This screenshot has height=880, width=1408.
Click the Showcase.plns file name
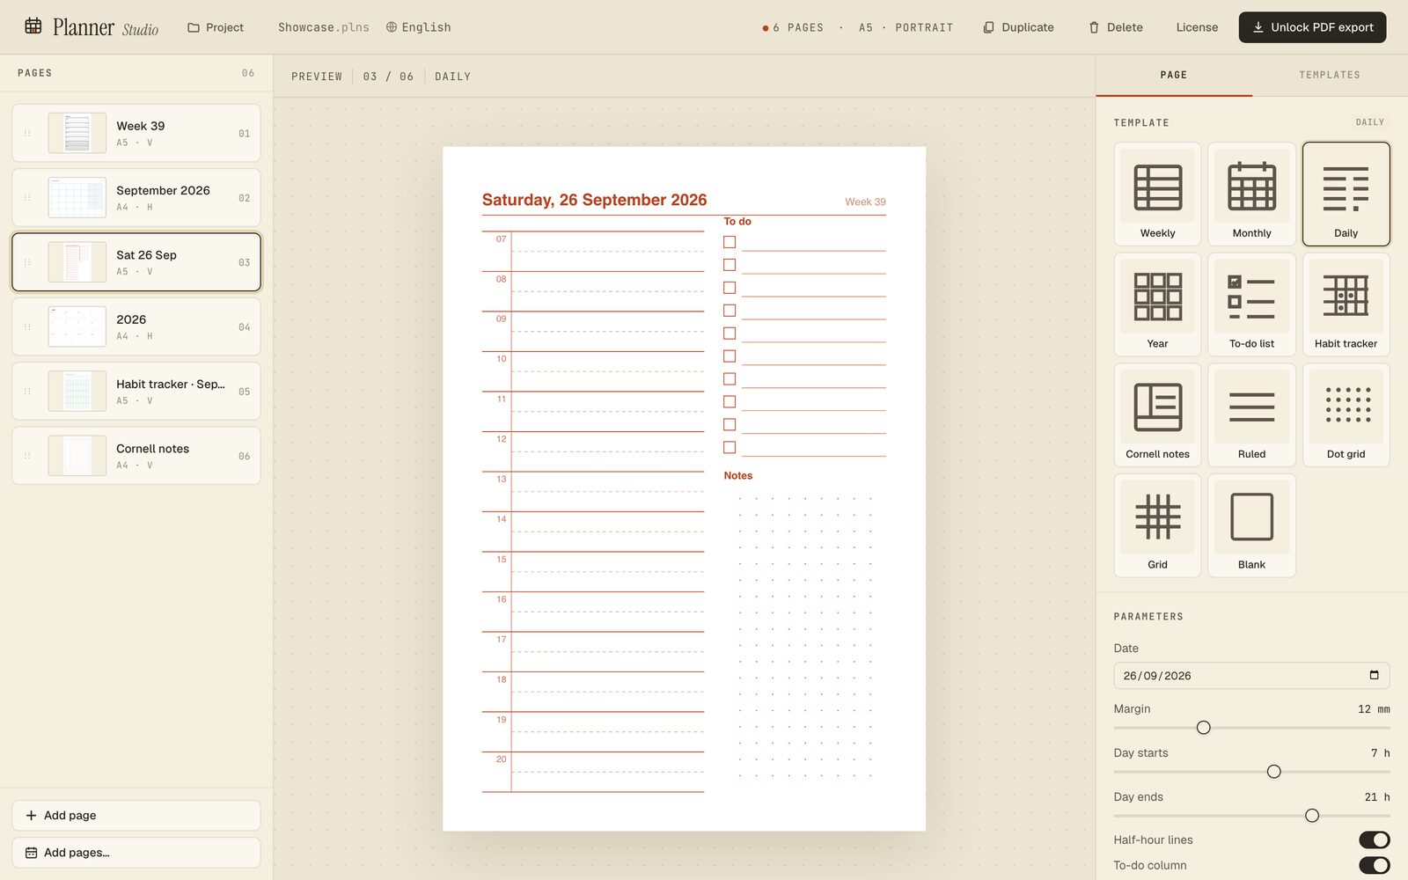point(324,27)
